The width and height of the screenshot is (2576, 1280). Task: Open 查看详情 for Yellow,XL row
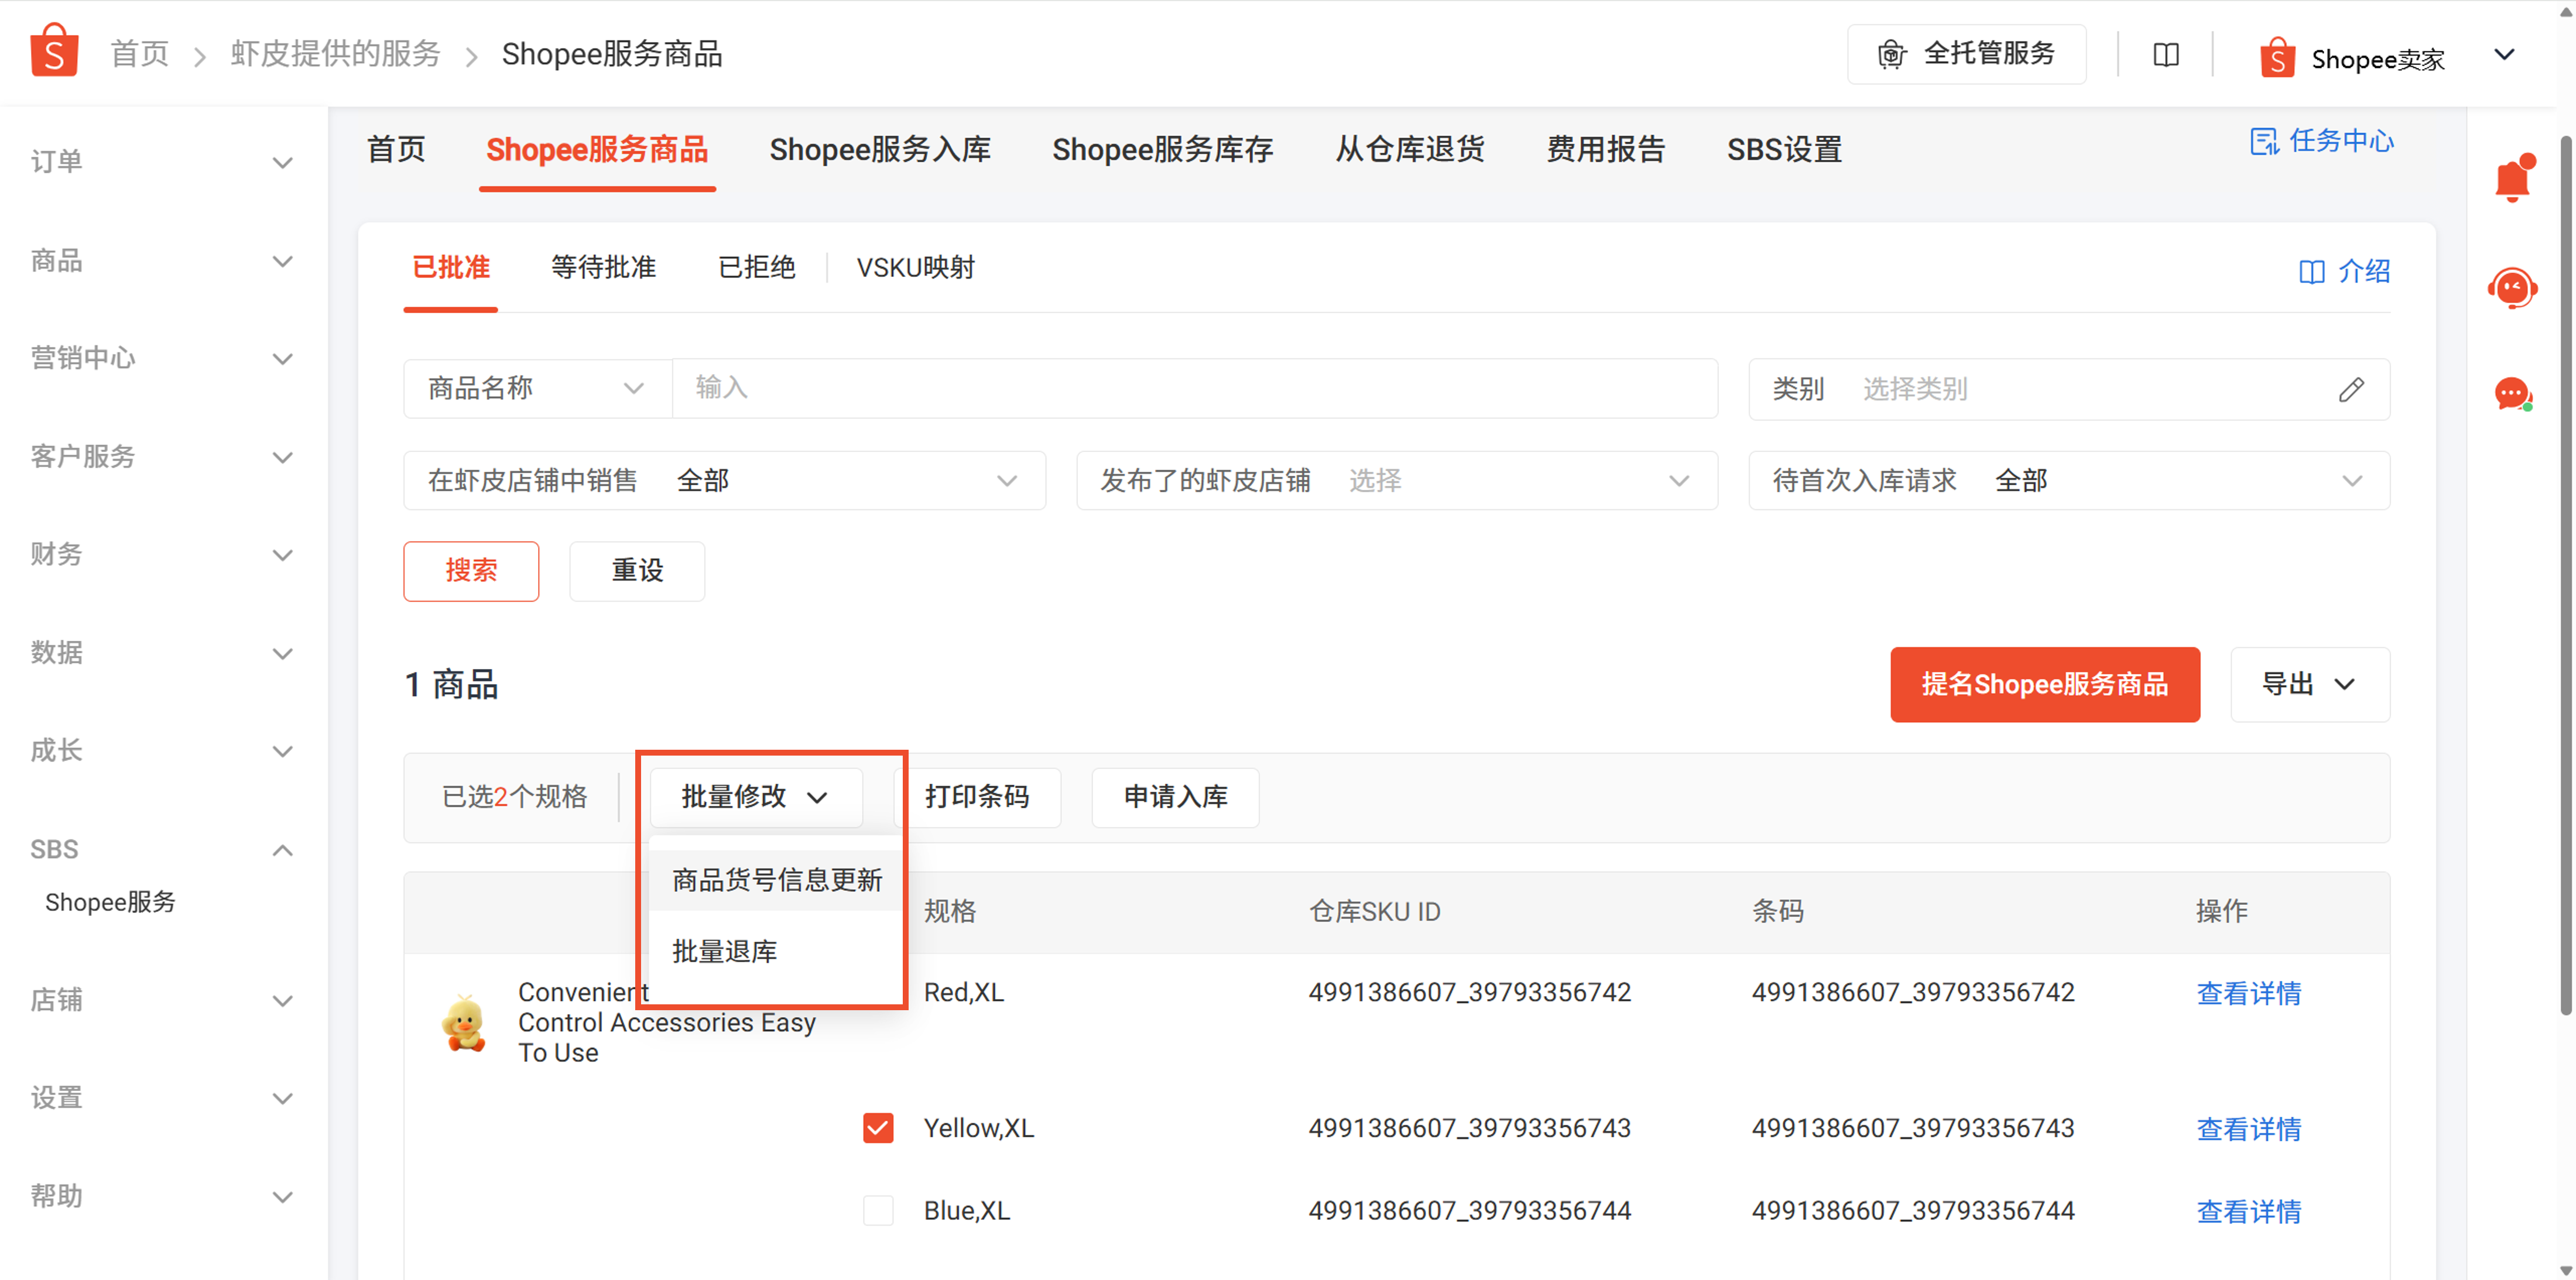pyautogui.click(x=2249, y=1129)
